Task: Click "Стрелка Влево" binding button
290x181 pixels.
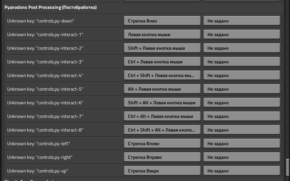Action: click(x=162, y=144)
